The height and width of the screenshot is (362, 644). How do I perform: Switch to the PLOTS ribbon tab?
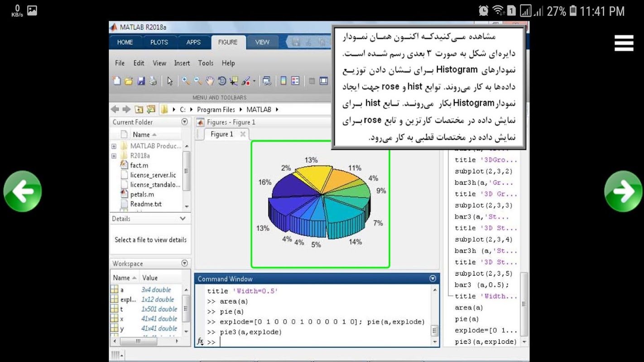point(159,42)
